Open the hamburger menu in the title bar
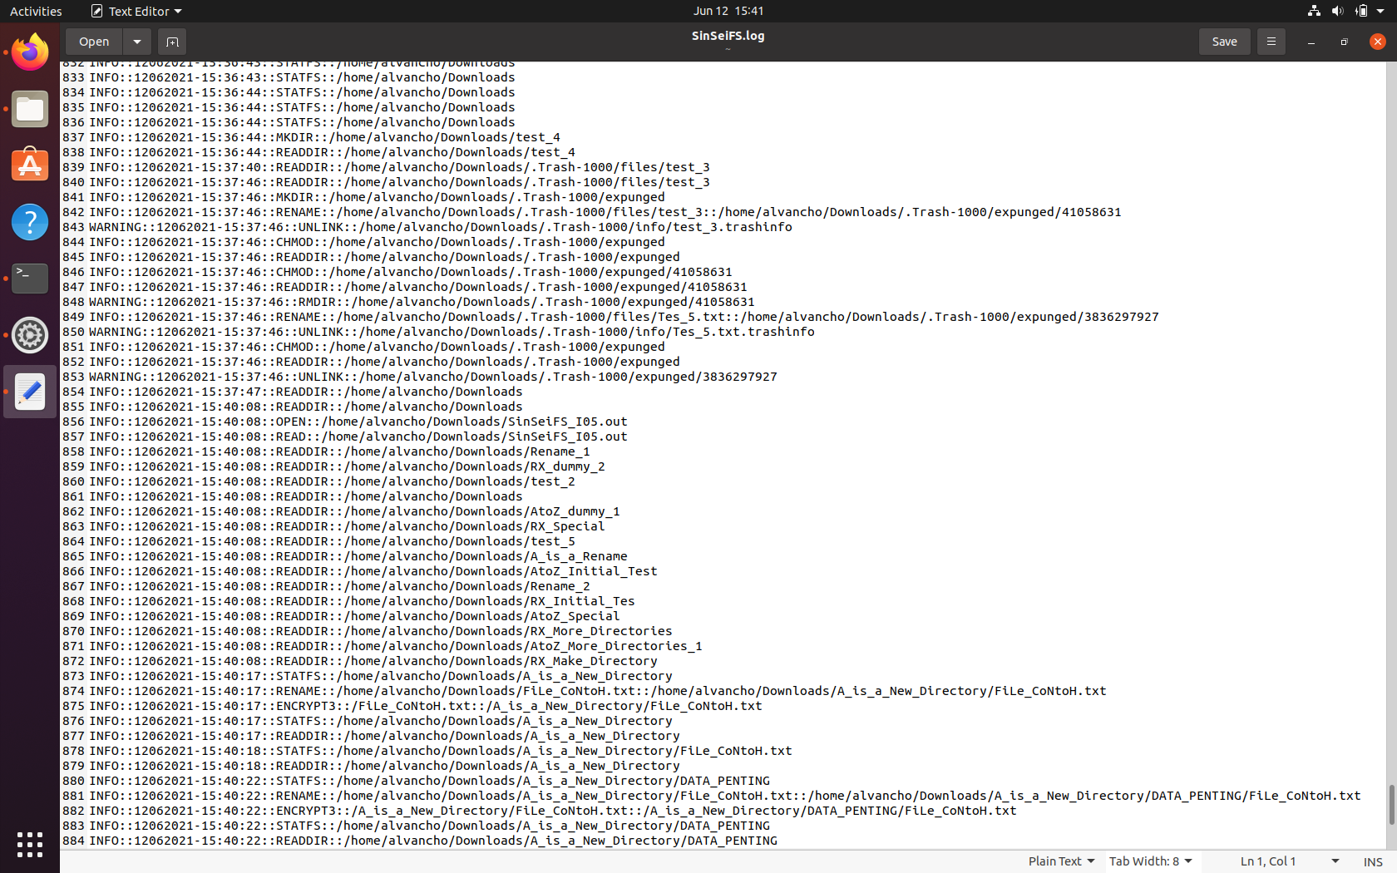Screen dimensions: 1397x873 coord(1271,41)
